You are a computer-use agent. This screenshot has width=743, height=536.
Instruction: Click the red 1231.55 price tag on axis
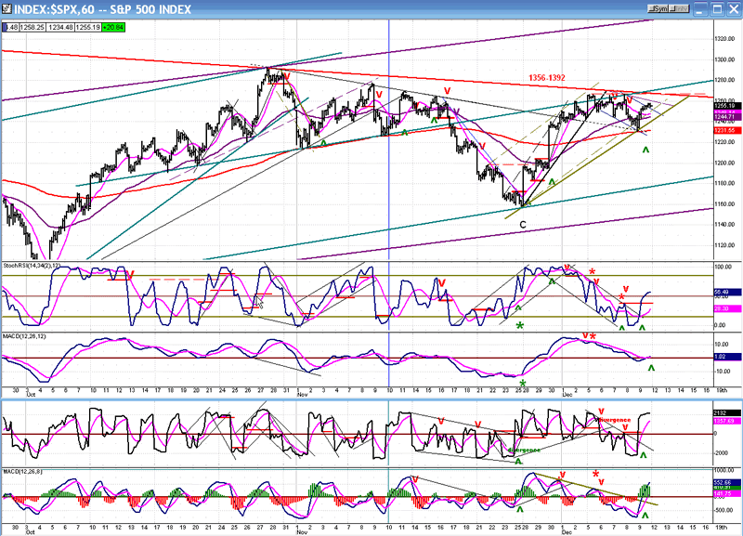tap(727, 130)
